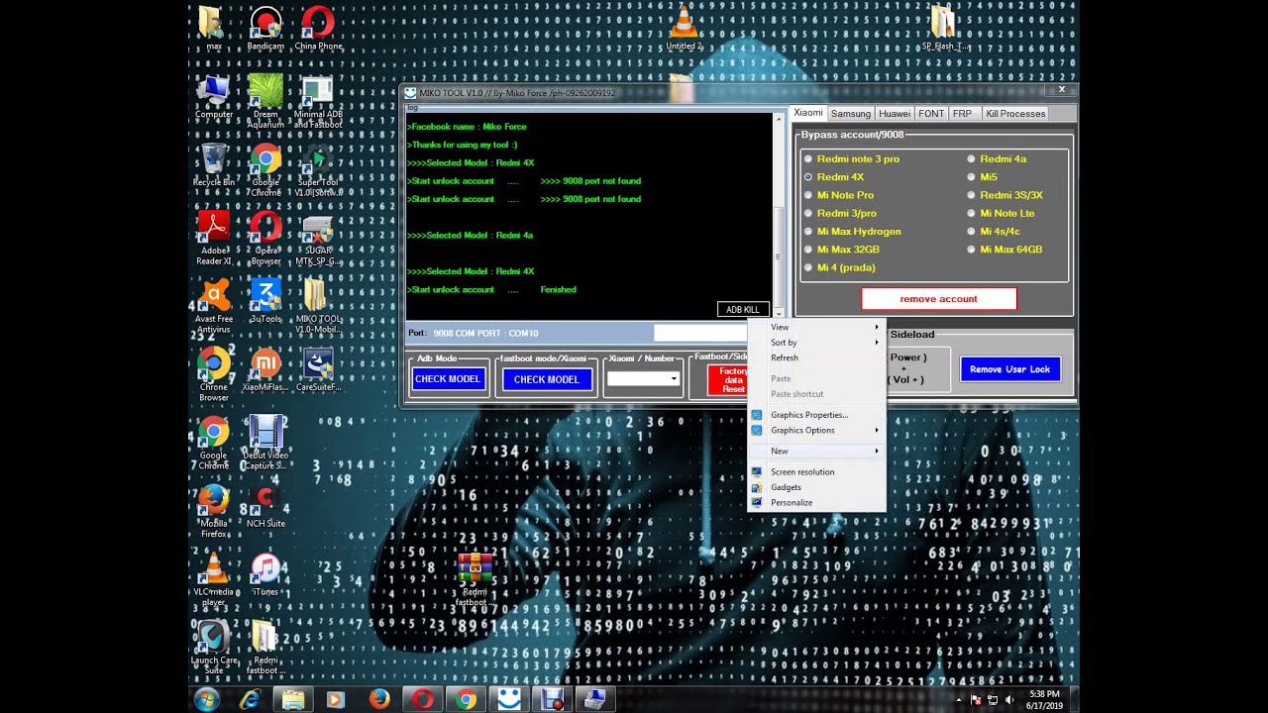Open the MIKO TOOL V1.0 desktop folder
The width and height of the screenshot is (1268, 713).
pos(318,306)
